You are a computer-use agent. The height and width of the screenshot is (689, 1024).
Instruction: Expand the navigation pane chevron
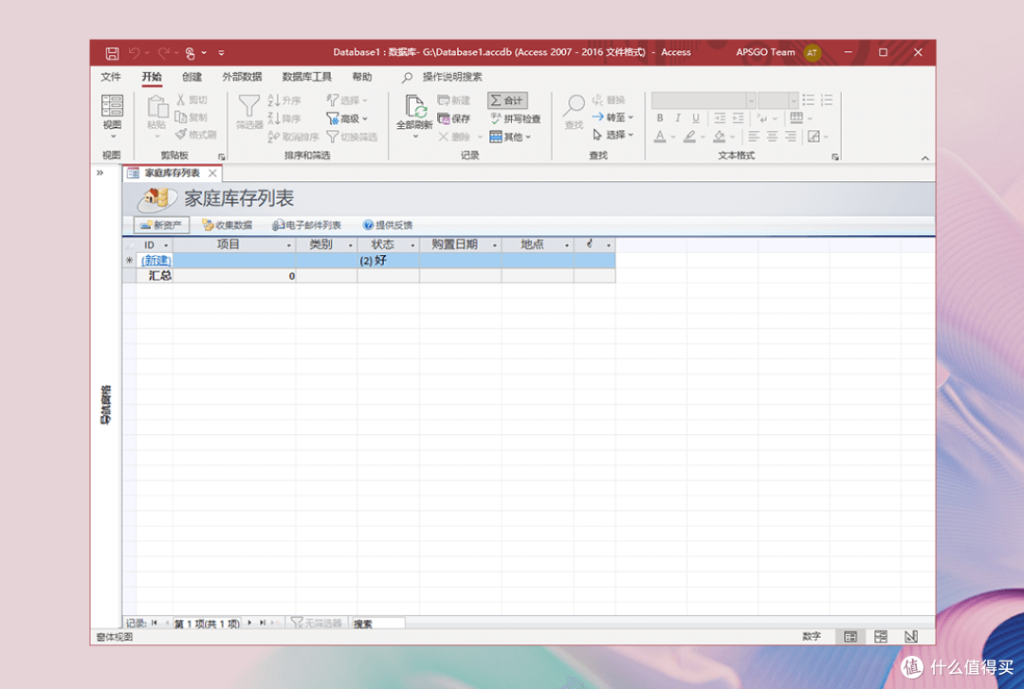click(100, 173)
